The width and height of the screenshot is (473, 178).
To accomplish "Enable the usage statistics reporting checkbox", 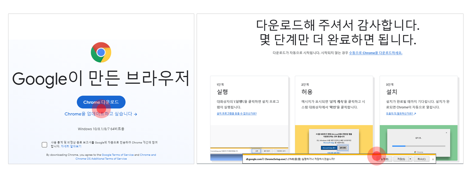I will tap(45, 145).
